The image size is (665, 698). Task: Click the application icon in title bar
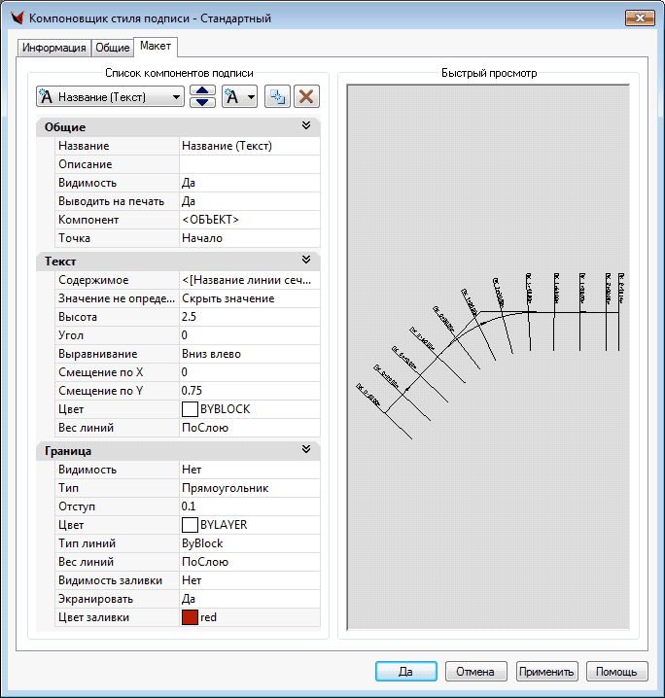coord(16,17)
